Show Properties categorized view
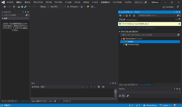 tap(120, 96)
